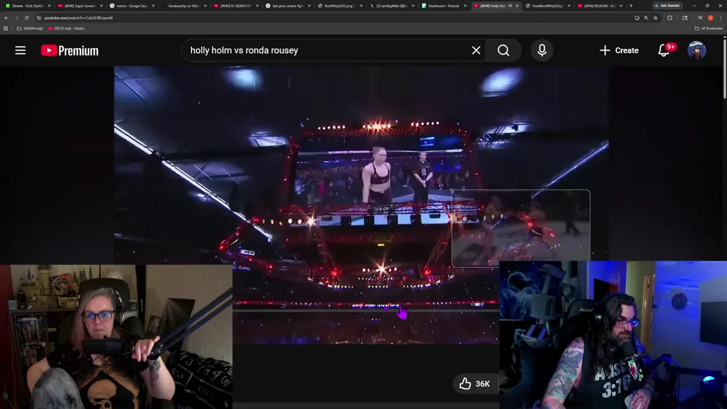Open the Extensions puzzle icon
Screen dimensions: 727x409
(x=670, y=18)
